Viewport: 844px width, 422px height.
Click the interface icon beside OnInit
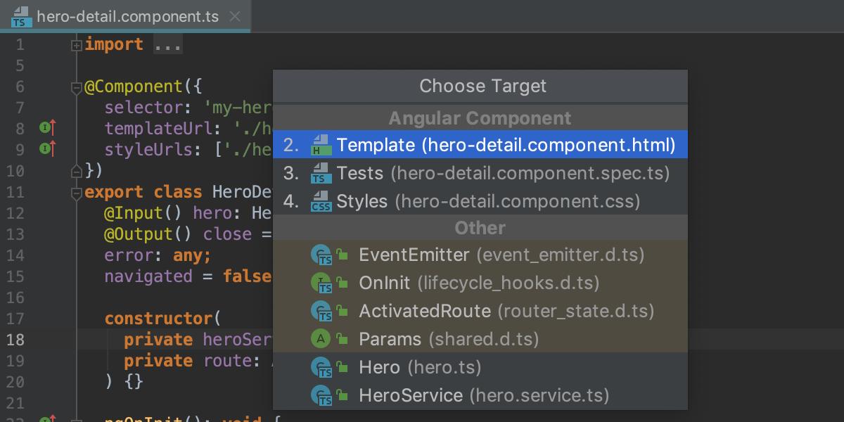(321, 283)
